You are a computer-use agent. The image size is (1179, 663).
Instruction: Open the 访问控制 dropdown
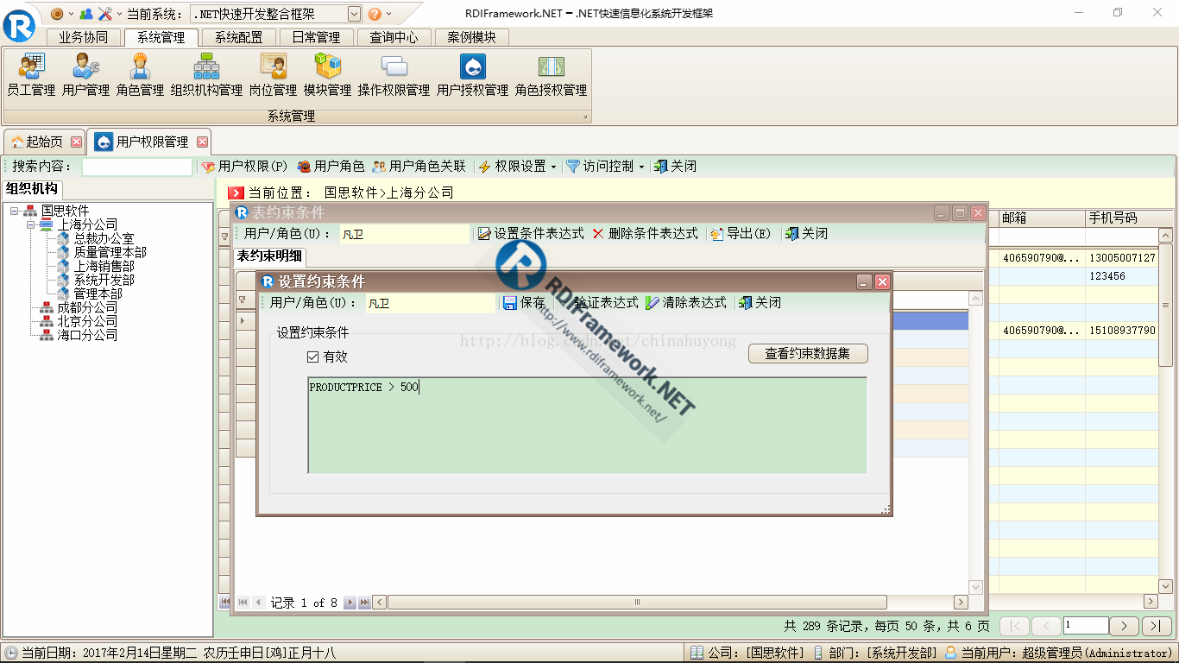click(607, 167)
